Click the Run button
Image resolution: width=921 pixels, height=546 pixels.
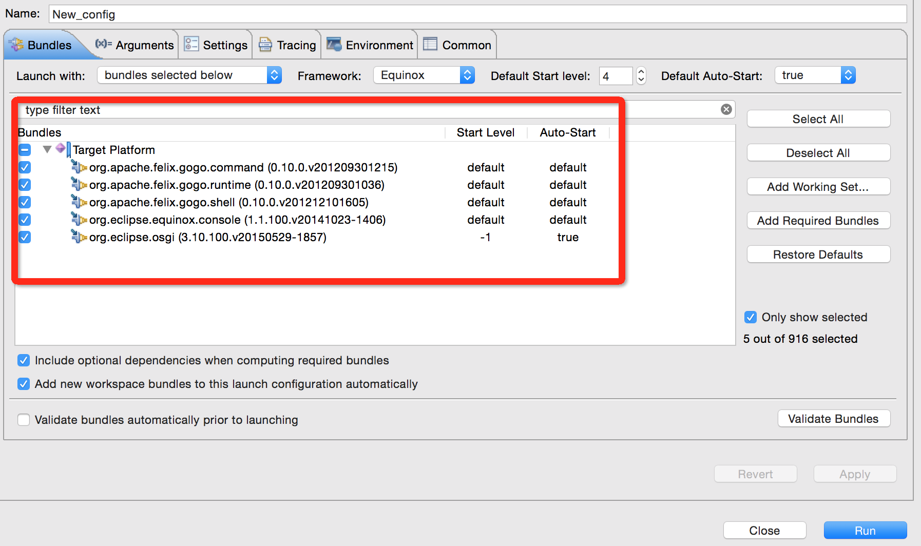click(865, 531)
